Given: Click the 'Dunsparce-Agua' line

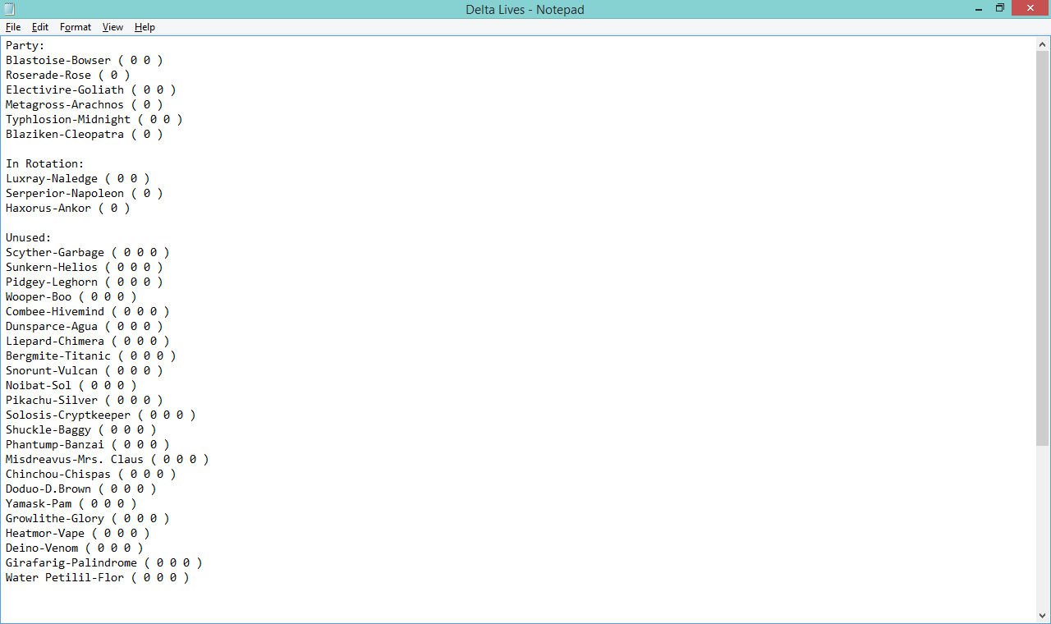Looking at the screenshot, I should click(85, 327).
